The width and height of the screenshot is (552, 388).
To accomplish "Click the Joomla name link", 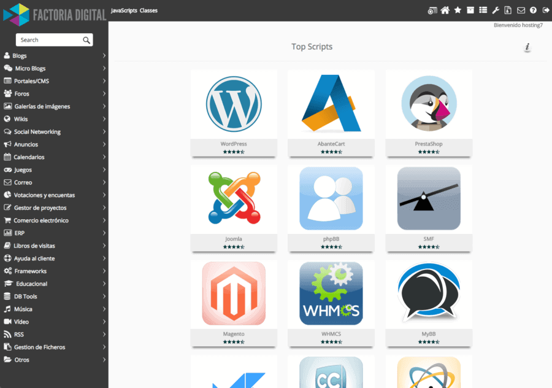I will [x=234, y=239].
